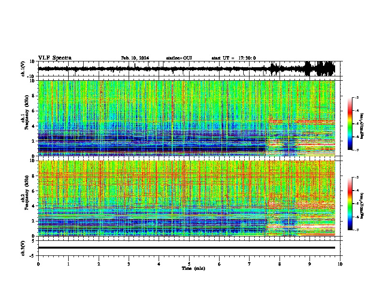Click the ch.1 voltage waveform trace

pos(186,69)
